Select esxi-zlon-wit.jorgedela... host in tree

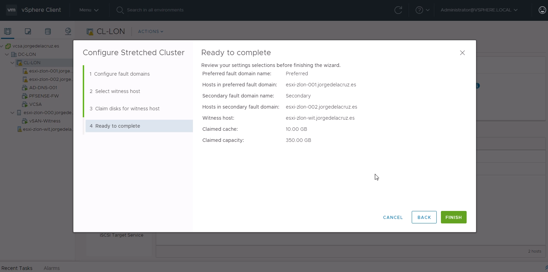click(x=48, y=129)
